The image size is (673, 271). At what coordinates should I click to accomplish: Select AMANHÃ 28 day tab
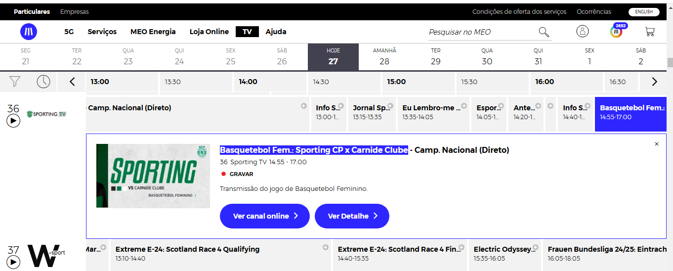tap(384, 57)
